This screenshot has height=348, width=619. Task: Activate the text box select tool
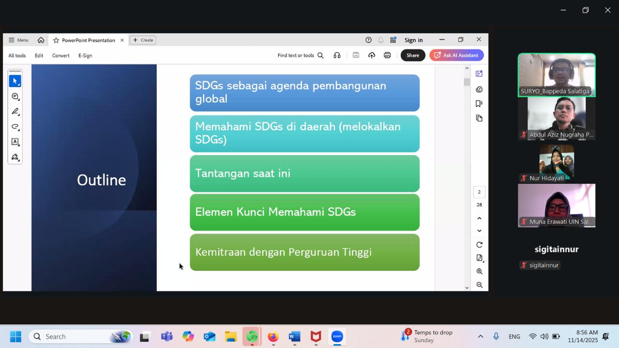coord(15,142)
